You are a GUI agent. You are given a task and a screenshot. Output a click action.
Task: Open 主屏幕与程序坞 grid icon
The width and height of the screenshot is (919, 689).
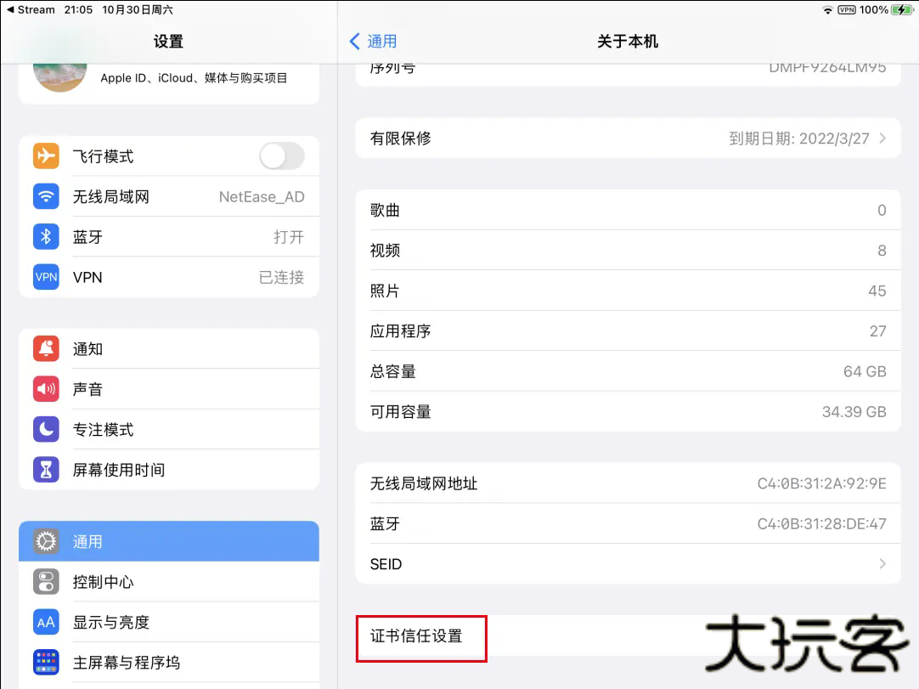[45, 663]
